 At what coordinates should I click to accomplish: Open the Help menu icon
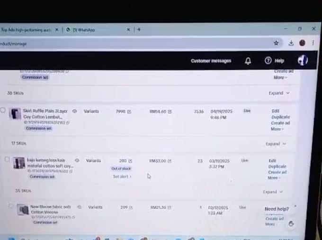click(x=268, y=60)
